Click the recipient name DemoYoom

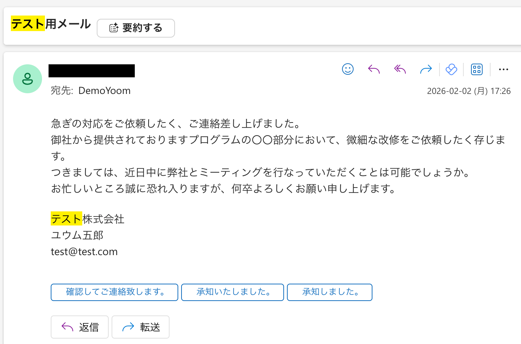point(104,91)
